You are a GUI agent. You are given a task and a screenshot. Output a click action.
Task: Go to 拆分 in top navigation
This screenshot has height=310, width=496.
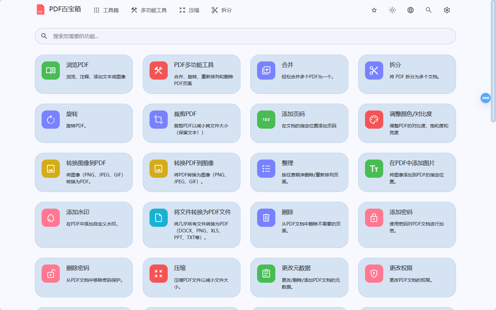(222, 10)
